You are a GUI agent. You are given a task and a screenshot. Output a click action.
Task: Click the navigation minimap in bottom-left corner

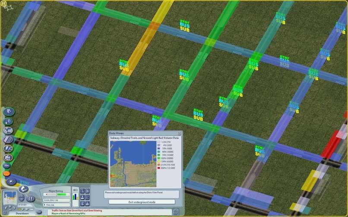(10, 198)
